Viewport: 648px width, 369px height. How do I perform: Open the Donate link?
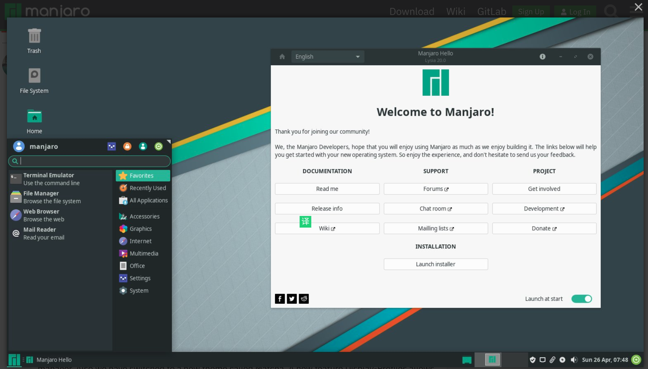(544, 228)
